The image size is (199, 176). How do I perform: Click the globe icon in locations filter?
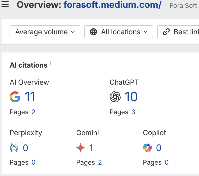point(93,32)
